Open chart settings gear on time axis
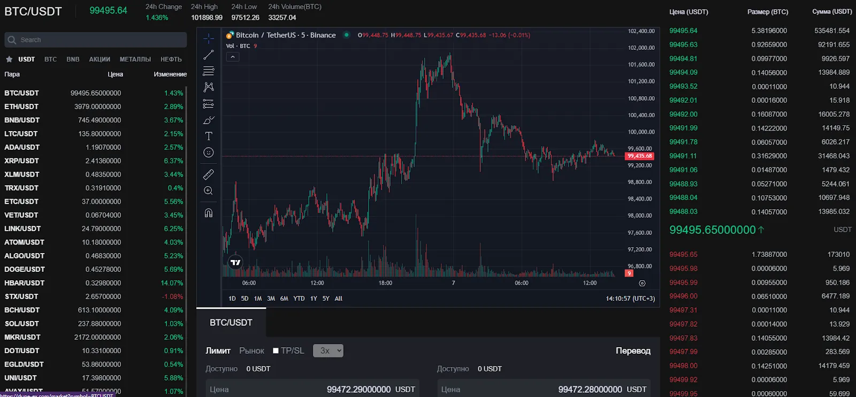 pyautogui.click(x=642, y=283)
